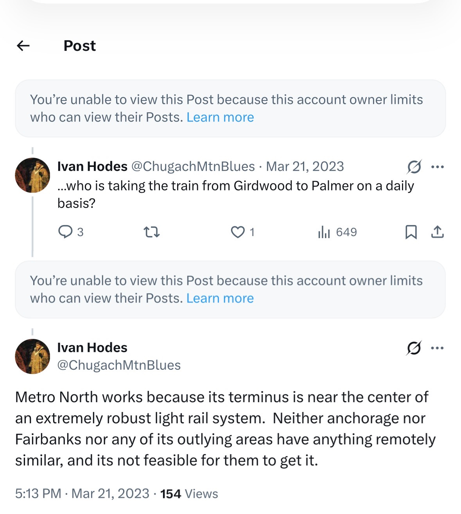Image resolution: width=461 pixels, height=514 pixels.
Task: Share the Girdwood to Palmer post
Action: [x=437, y=232]
